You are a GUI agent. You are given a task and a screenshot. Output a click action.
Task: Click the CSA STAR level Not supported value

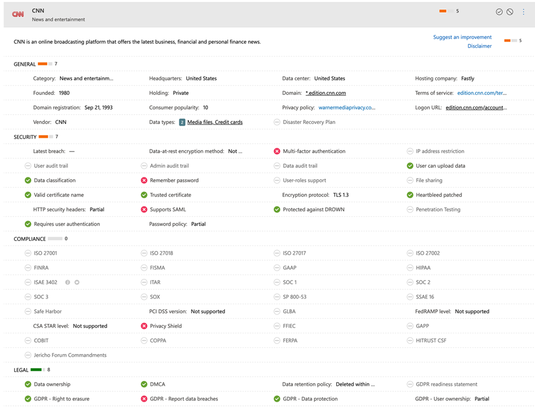tap(90, 326)
